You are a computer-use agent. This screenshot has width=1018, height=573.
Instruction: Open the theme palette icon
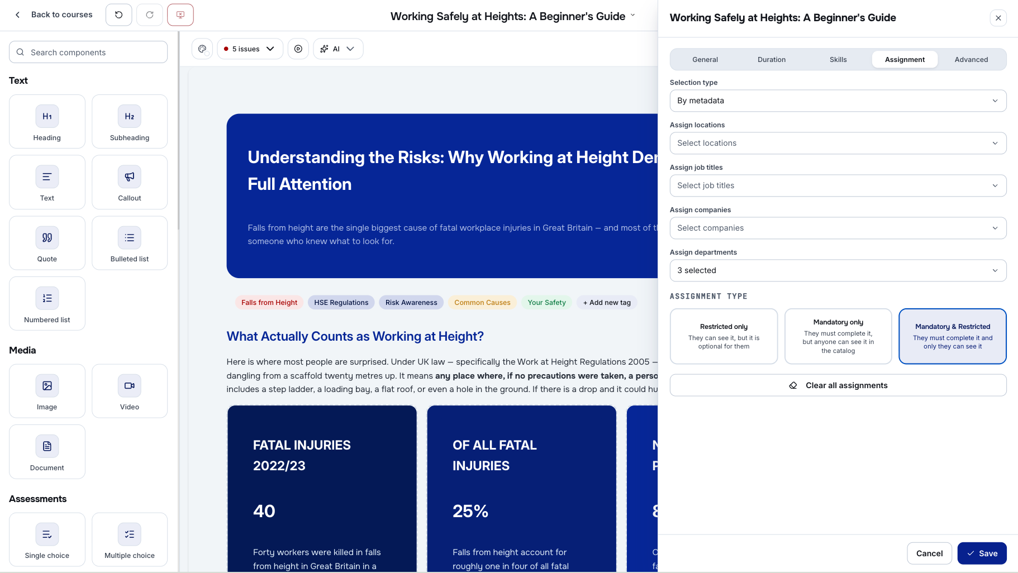[202, 49]
